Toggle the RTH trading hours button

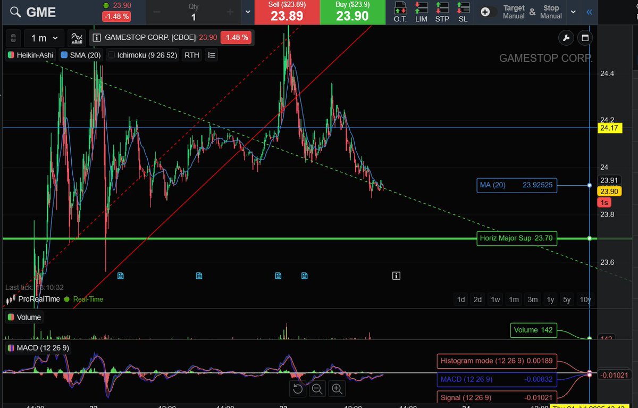point(191,55)
